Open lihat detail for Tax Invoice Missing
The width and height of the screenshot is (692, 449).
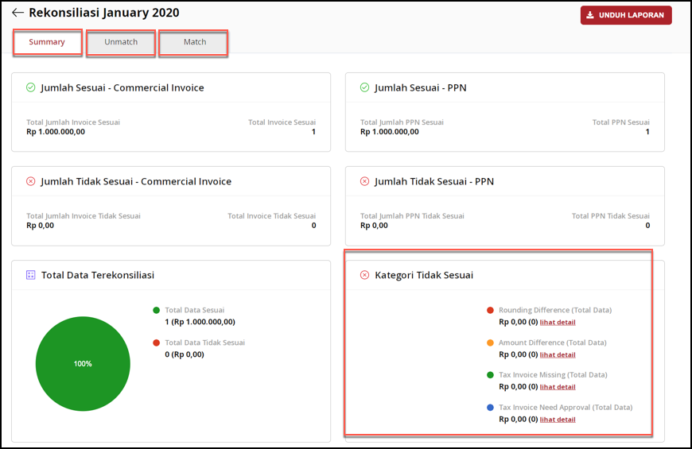tap(558, 387)
